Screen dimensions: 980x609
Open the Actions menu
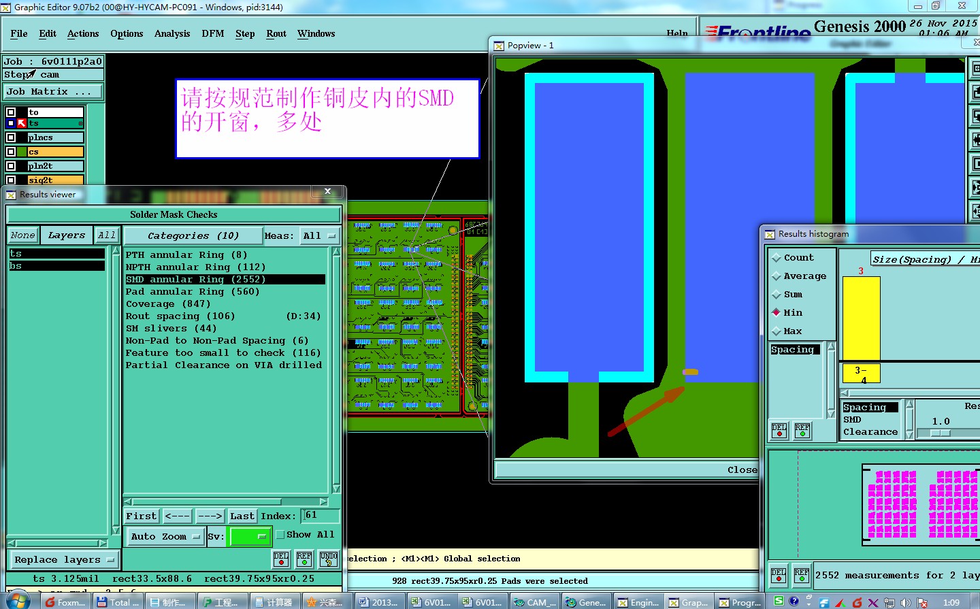point(83,33)
